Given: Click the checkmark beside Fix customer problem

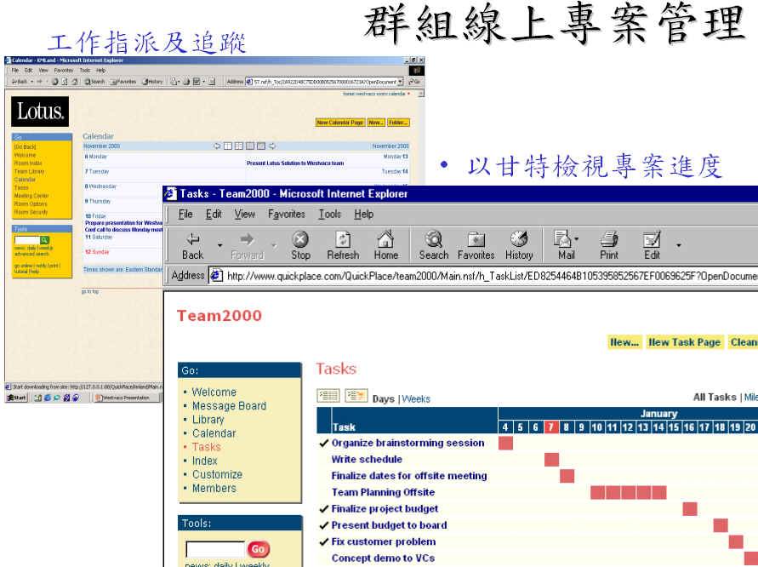Looking at the screenshot, I should [x=324, y=541].
